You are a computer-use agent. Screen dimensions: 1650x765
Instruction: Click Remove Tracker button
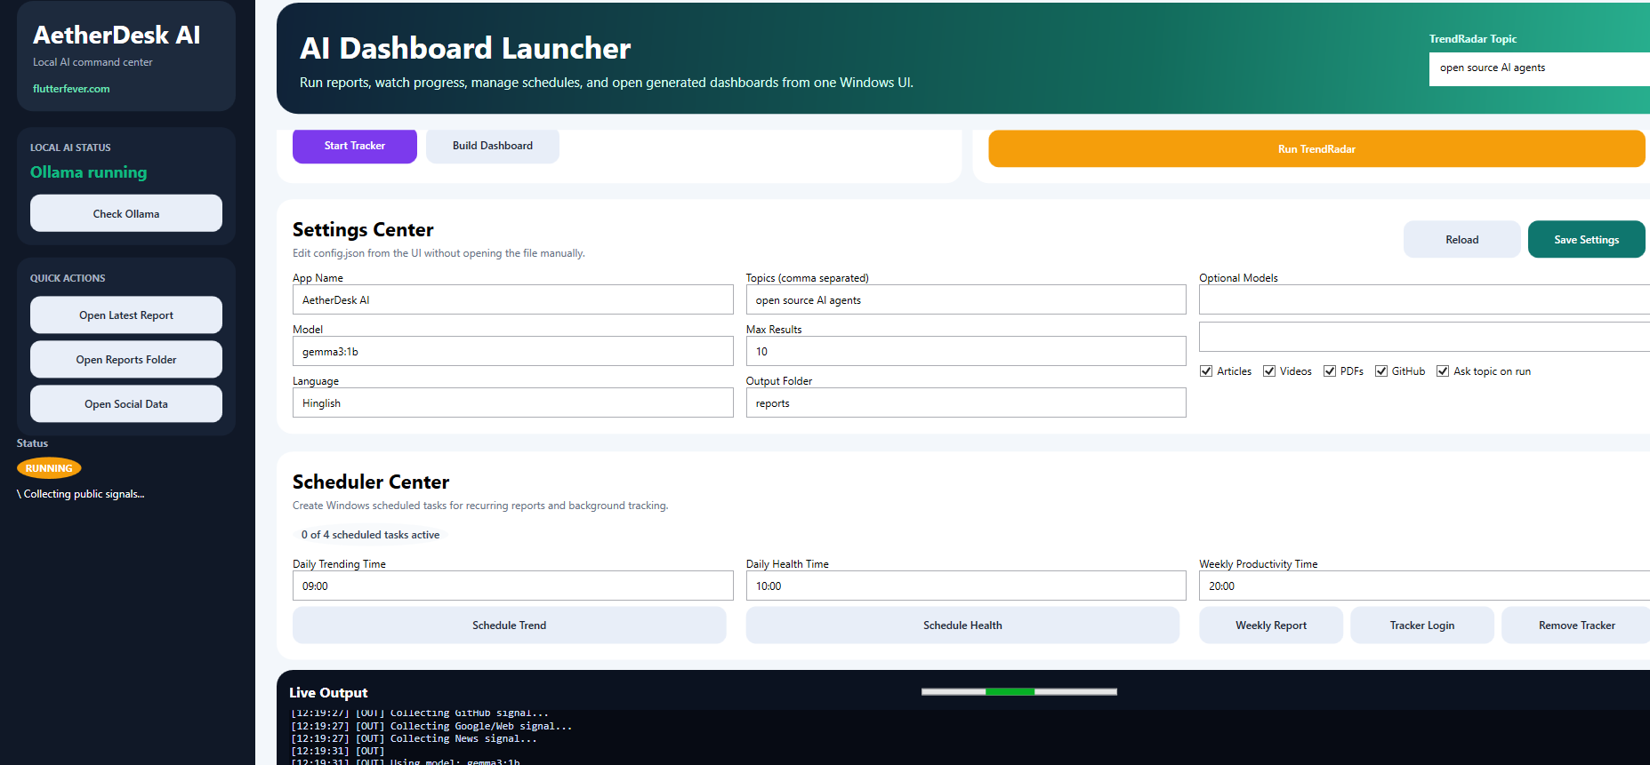click(x=1576, y=625)
